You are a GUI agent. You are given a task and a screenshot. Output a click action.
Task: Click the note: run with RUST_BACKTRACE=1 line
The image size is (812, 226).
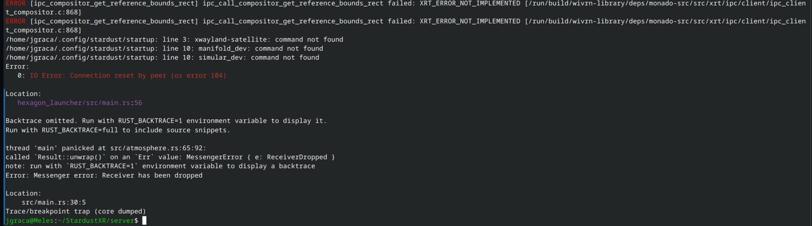(160, 166)
